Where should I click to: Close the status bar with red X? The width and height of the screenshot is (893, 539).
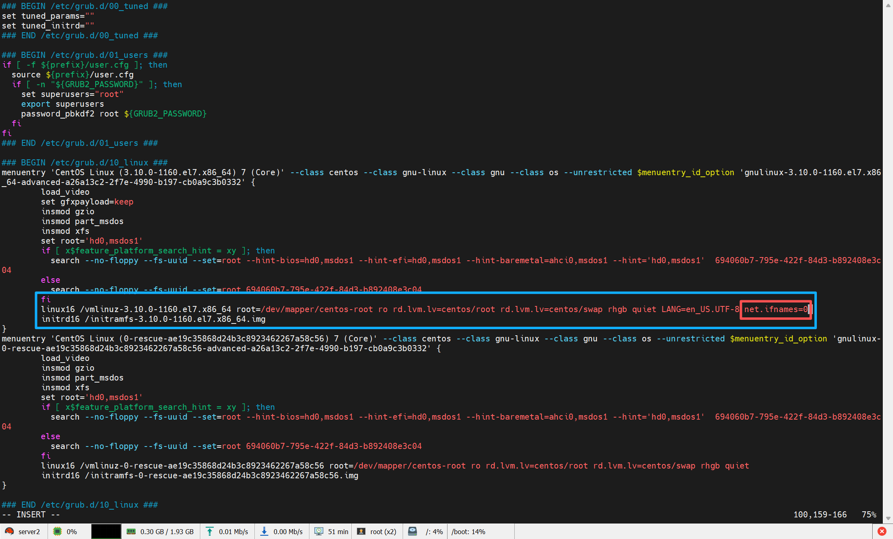tap(882, 531)
